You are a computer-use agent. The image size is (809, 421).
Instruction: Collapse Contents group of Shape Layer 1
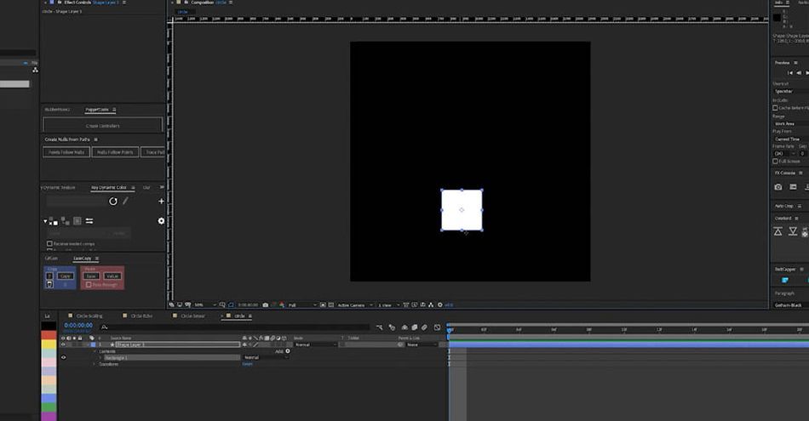click(94, 351)
